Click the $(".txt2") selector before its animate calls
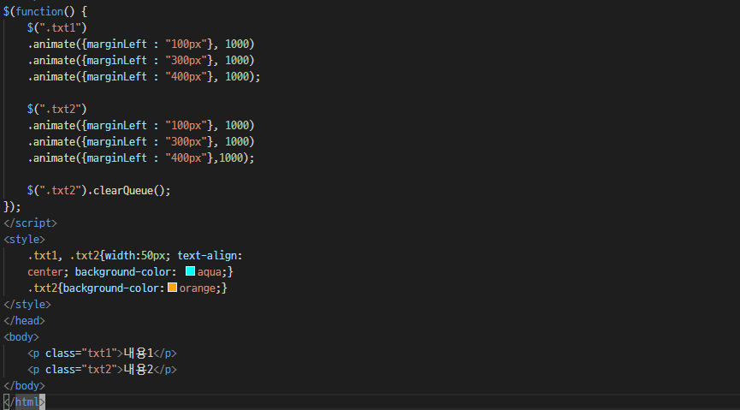 pyautogui.click(x=57, y=109)
